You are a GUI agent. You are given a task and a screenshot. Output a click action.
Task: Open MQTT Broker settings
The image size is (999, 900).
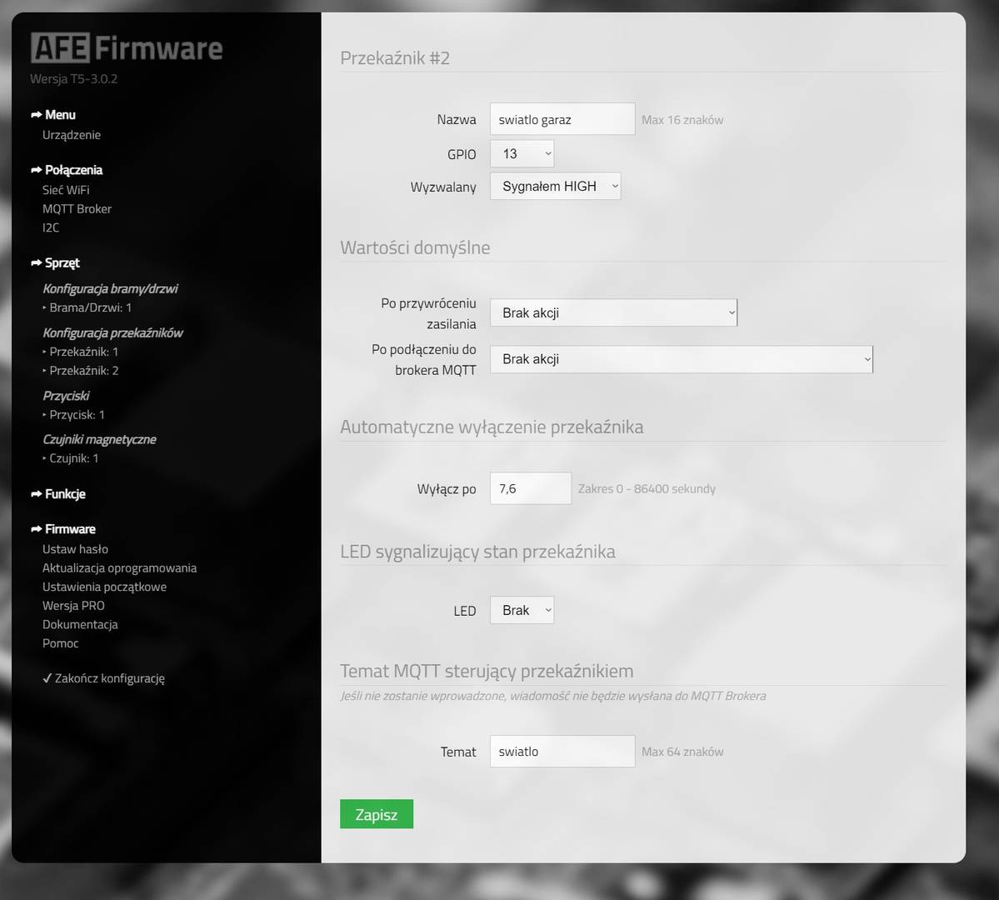[77, 209]
